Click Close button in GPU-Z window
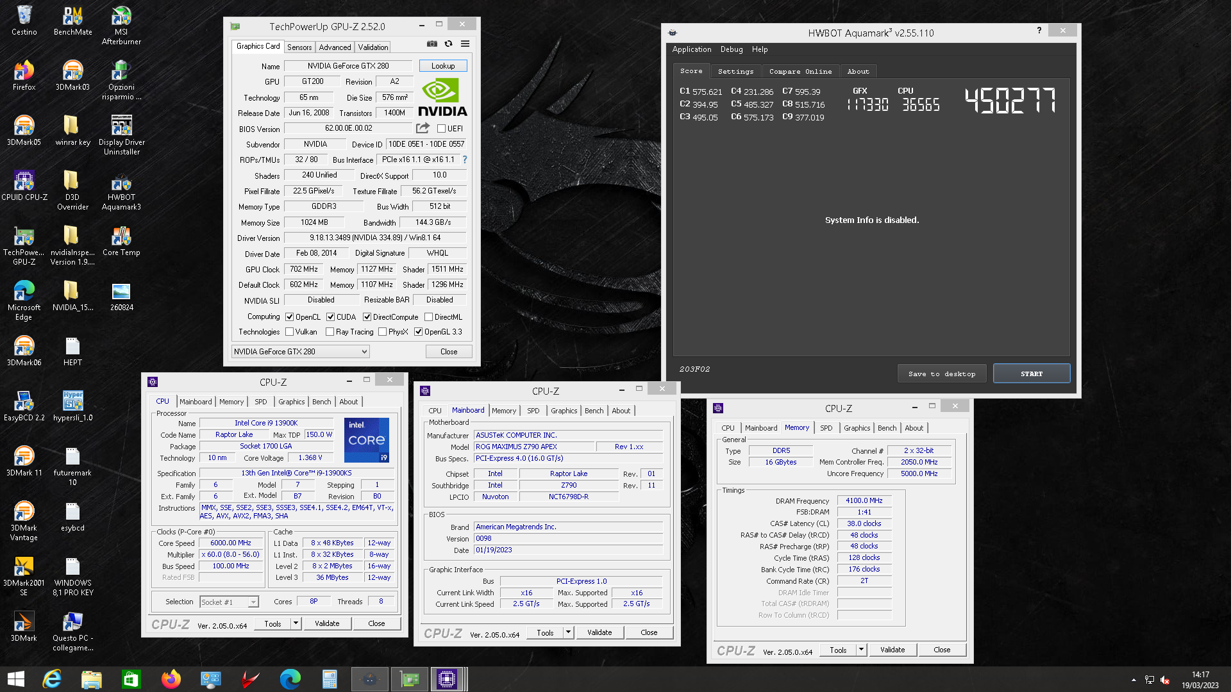1231x692 pixels. tap(449, 352)
